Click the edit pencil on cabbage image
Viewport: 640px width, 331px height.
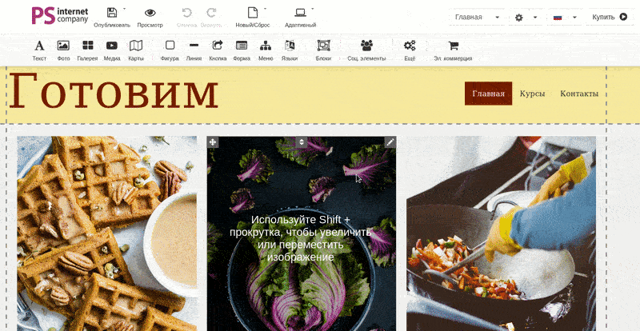[x=390, y=142]
